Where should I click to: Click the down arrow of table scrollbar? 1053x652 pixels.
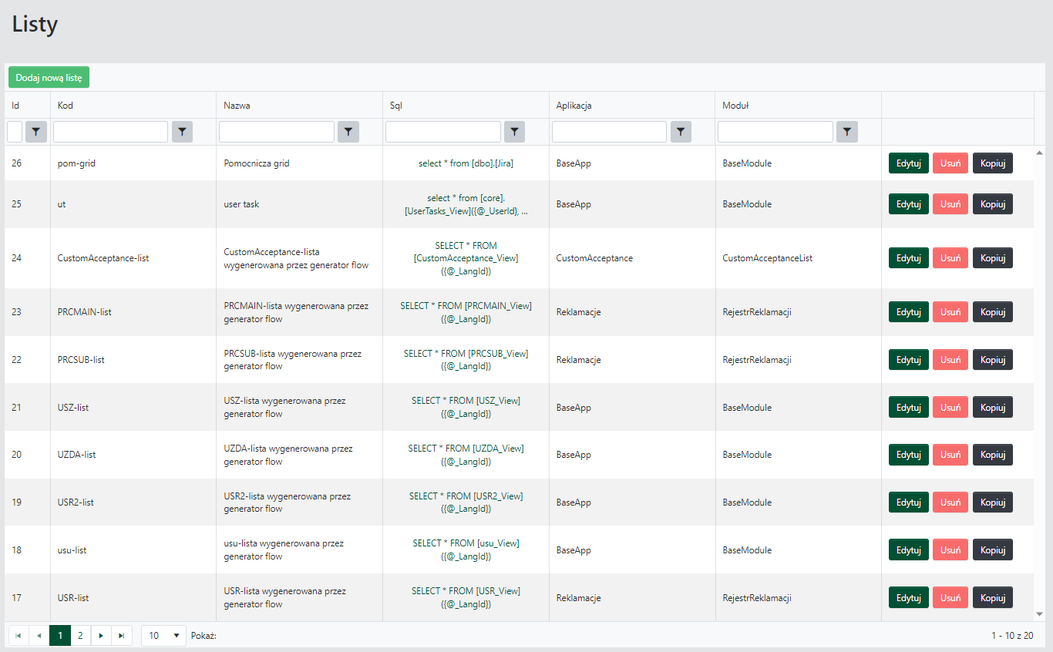[1040, 614]
